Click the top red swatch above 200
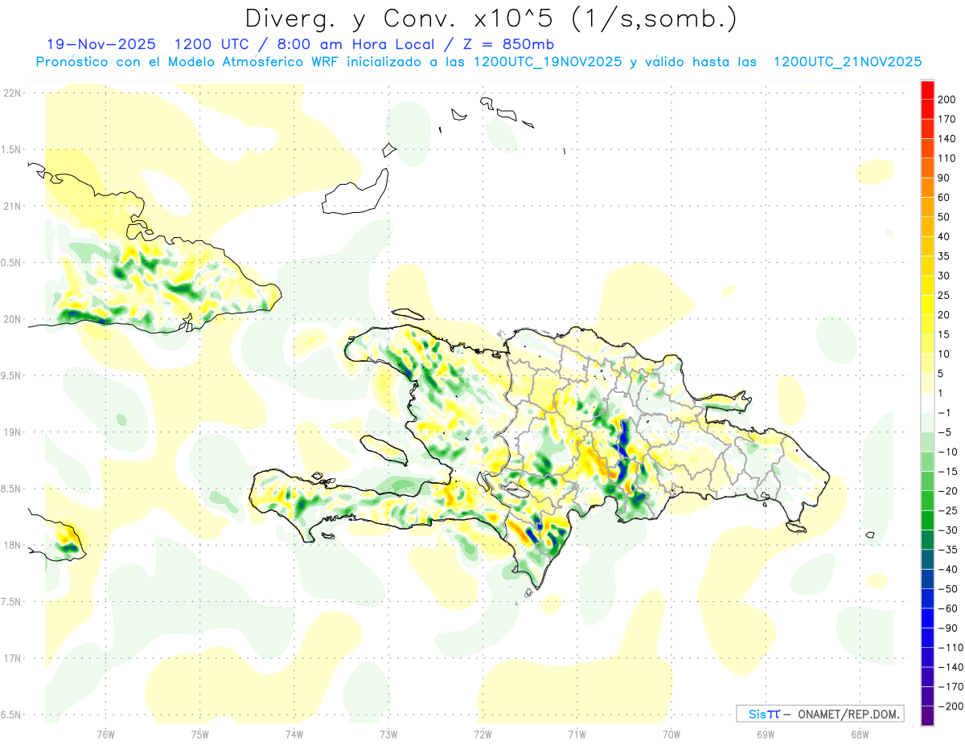Image resolution: width=965 pixels, height=745 pixels. click(x=927, y=90)
